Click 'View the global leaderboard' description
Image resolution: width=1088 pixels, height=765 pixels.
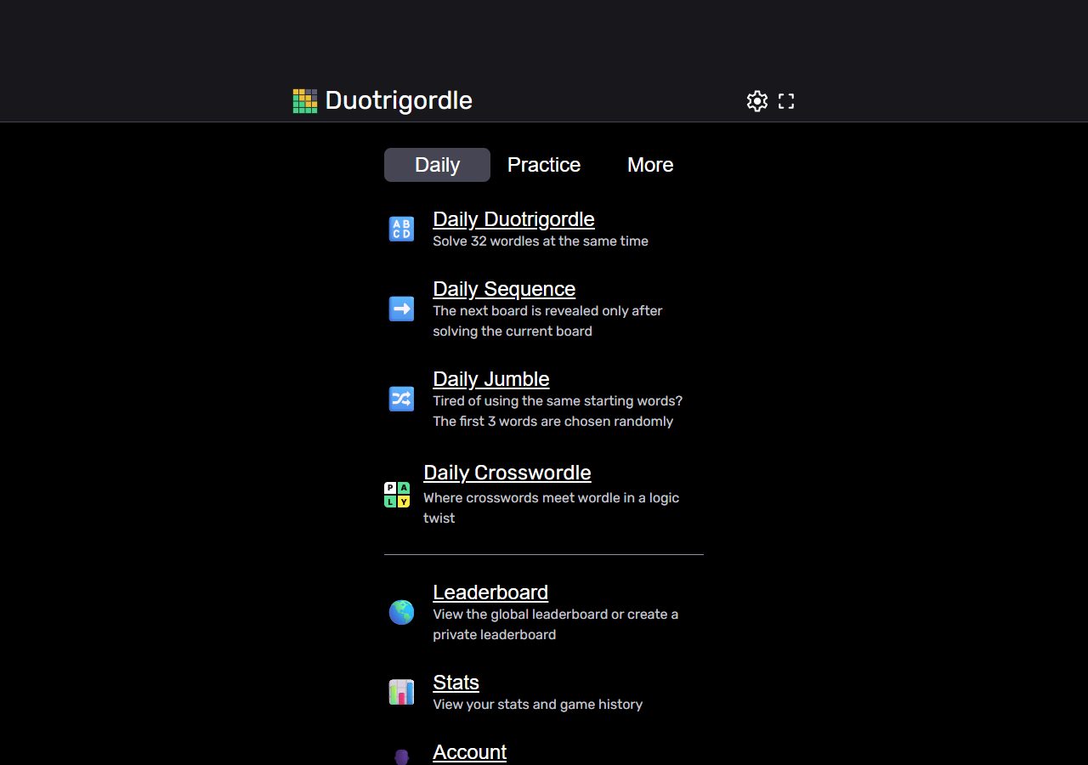[x=555, y=625]
